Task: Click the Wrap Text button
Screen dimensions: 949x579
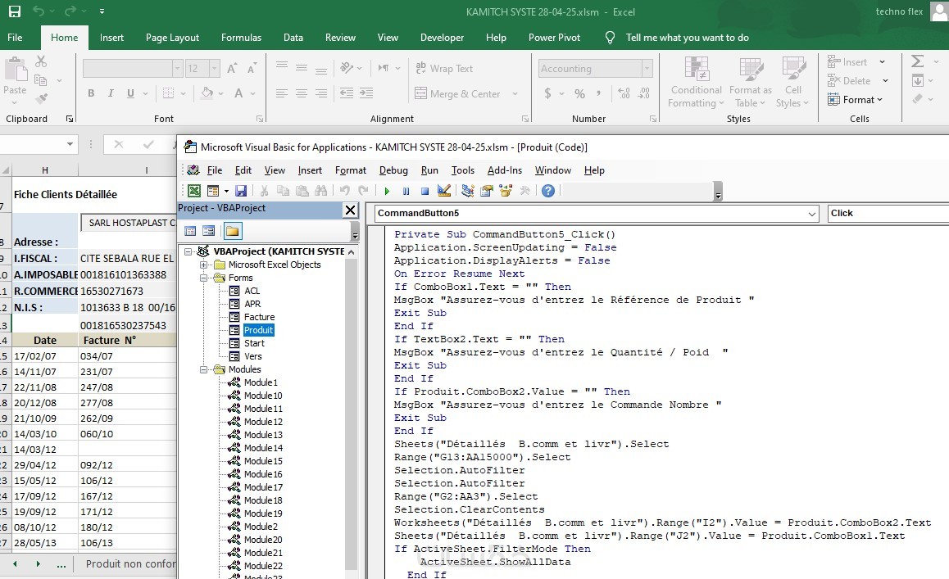Action: click(x=443, y=69)
